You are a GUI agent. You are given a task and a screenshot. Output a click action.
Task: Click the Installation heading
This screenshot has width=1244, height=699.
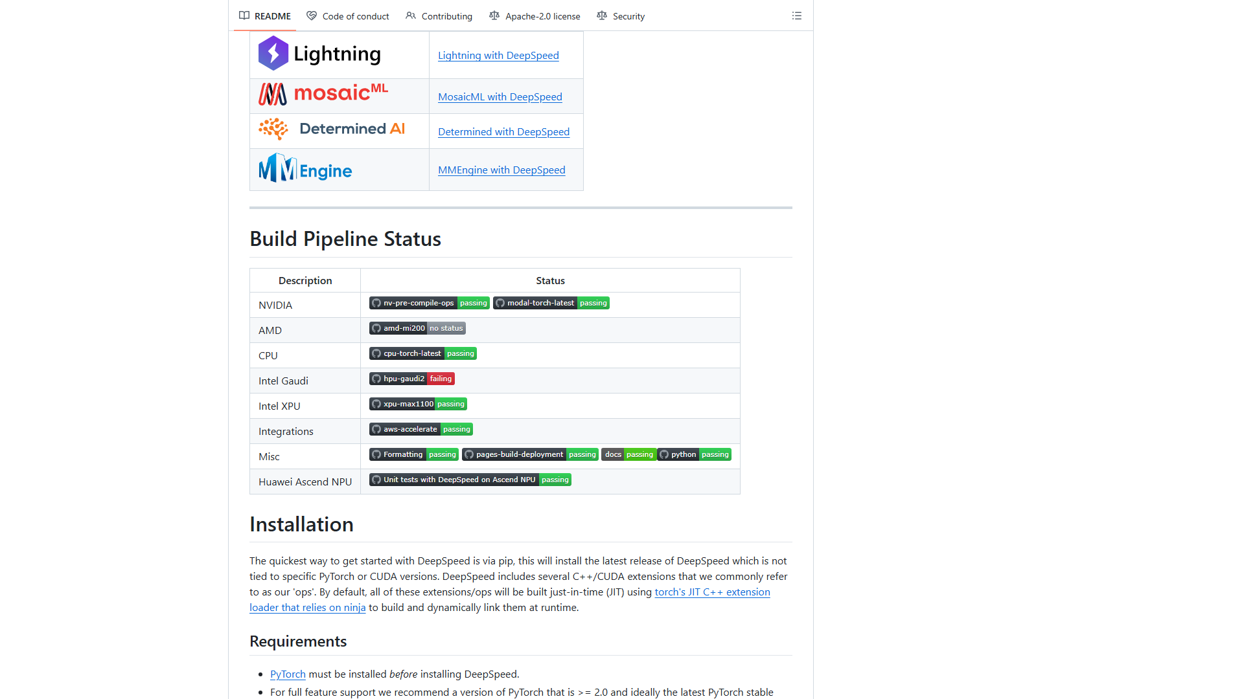click(x=301, y=524)
